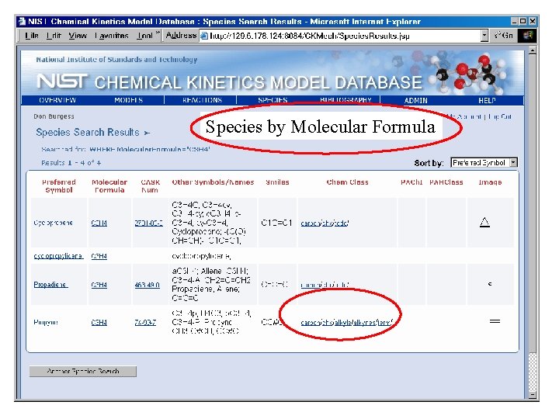Maximize the Internet Explorer window
This screenshot has height=419, width=559.
pos(523,22)
